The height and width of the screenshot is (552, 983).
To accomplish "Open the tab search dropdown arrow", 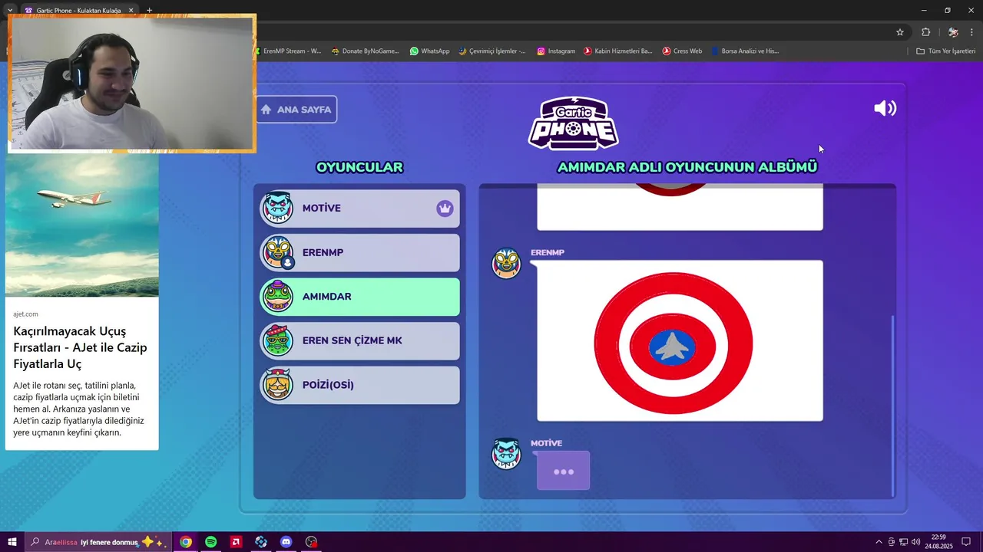I will [9, 11].
